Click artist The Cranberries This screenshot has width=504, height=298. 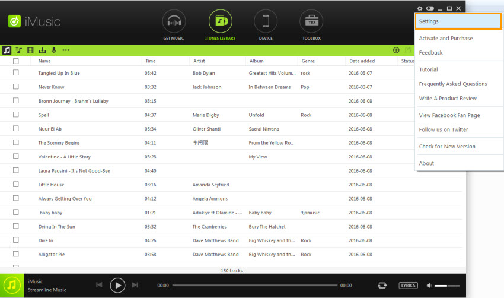tap(209, 227)
